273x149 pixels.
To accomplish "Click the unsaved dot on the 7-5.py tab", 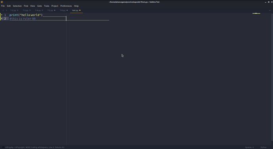I will coord(55,10).
